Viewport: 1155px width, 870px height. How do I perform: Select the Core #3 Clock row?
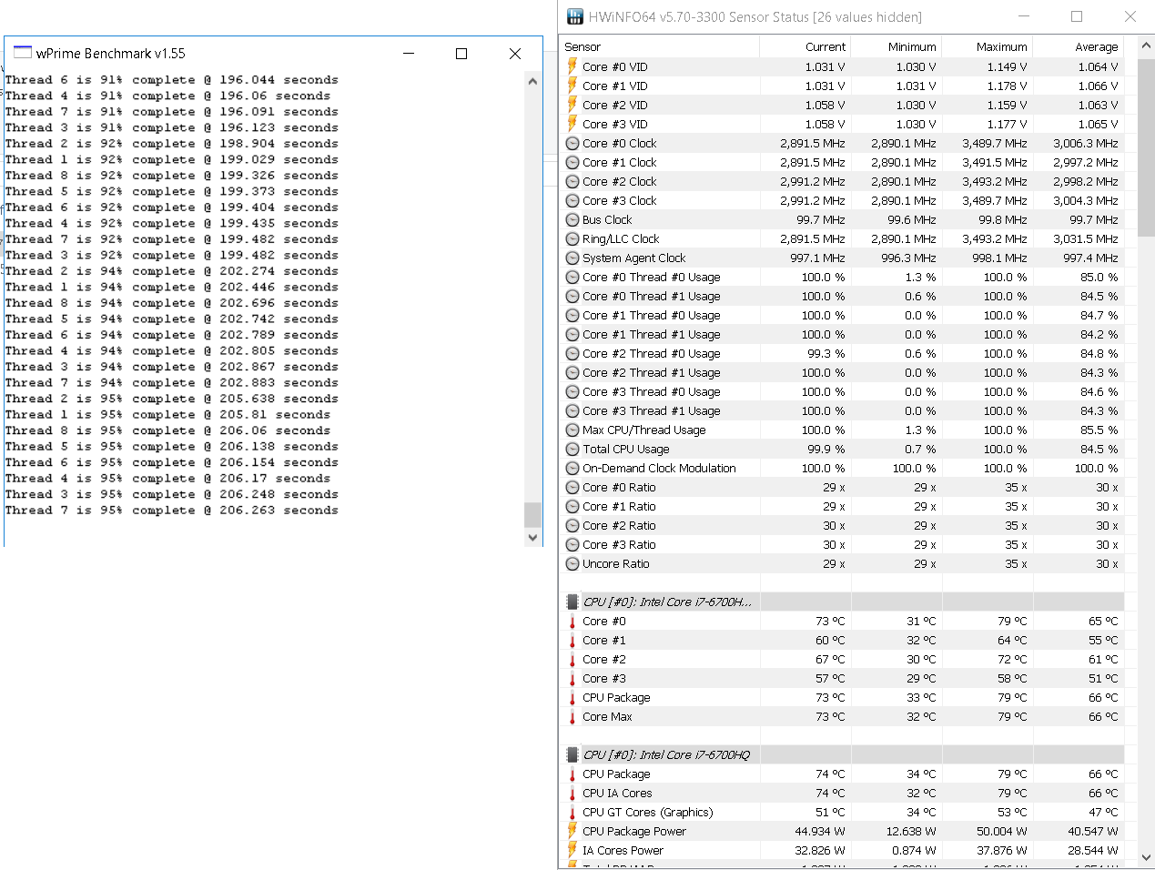pyautogui.click(x=842, y=200)
